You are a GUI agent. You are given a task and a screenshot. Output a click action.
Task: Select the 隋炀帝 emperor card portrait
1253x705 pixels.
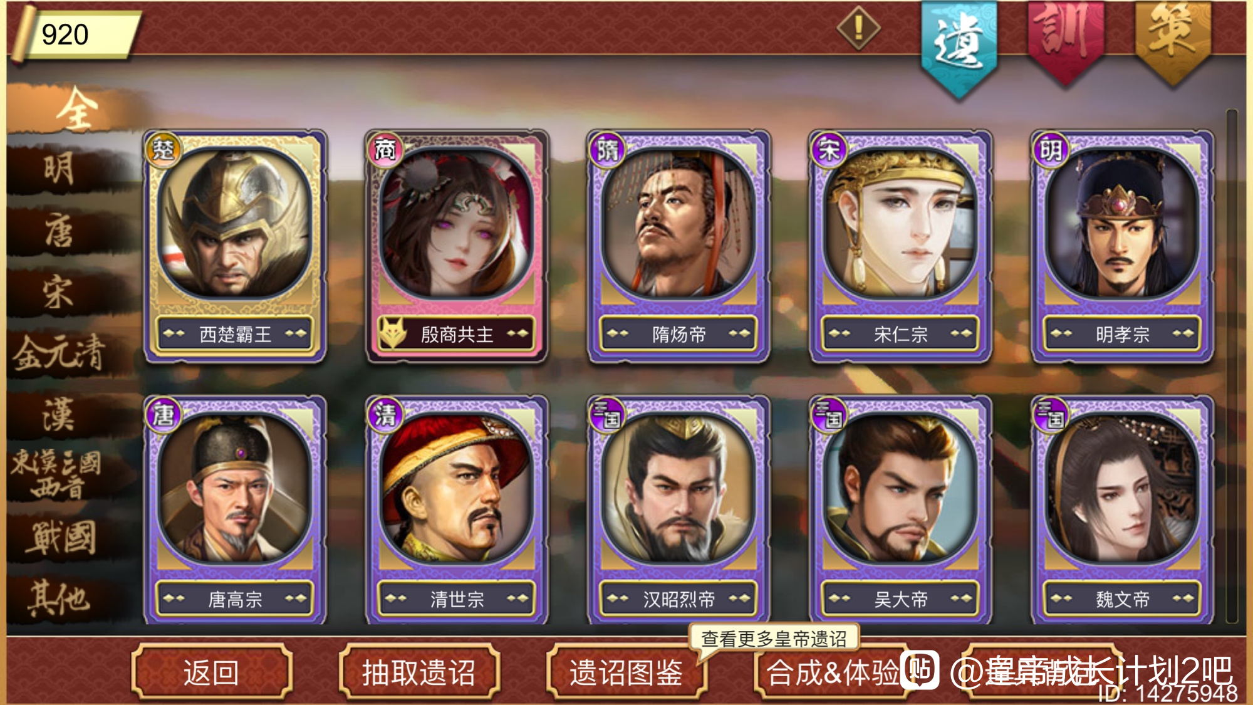point(678,224)
